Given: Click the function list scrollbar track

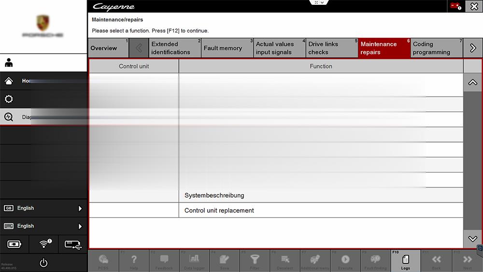Looking at the screenshot, I should pos(472,160).
